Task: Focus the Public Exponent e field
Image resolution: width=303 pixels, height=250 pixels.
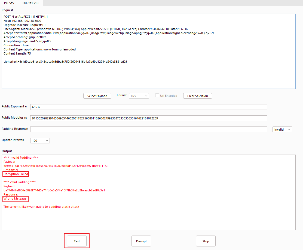Action: coord(149,107)
